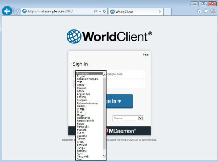Click the search magnifier in address bar
218x162 pixels.
click(x=96, y=11)
